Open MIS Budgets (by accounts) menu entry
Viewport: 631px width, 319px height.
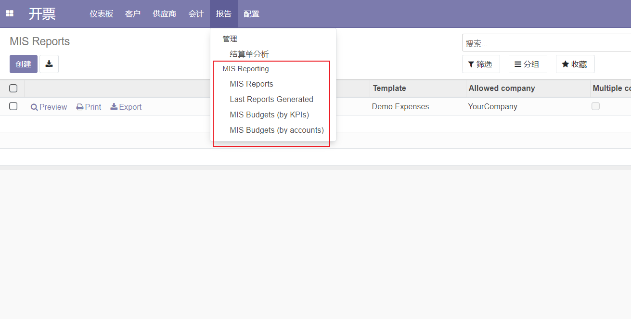(277, 130)
